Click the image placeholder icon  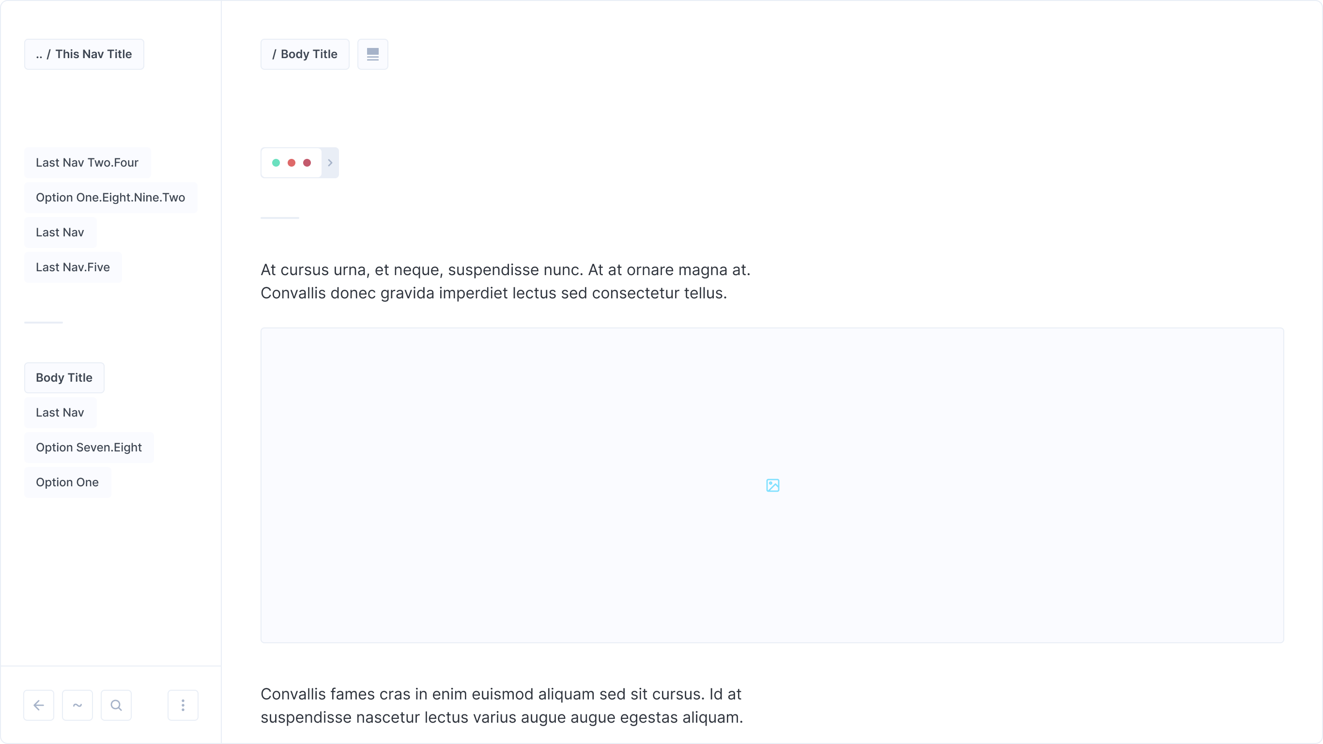[x=772, y=485]
